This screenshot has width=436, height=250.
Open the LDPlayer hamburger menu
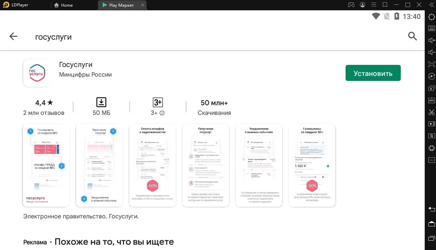pos(374,5)
